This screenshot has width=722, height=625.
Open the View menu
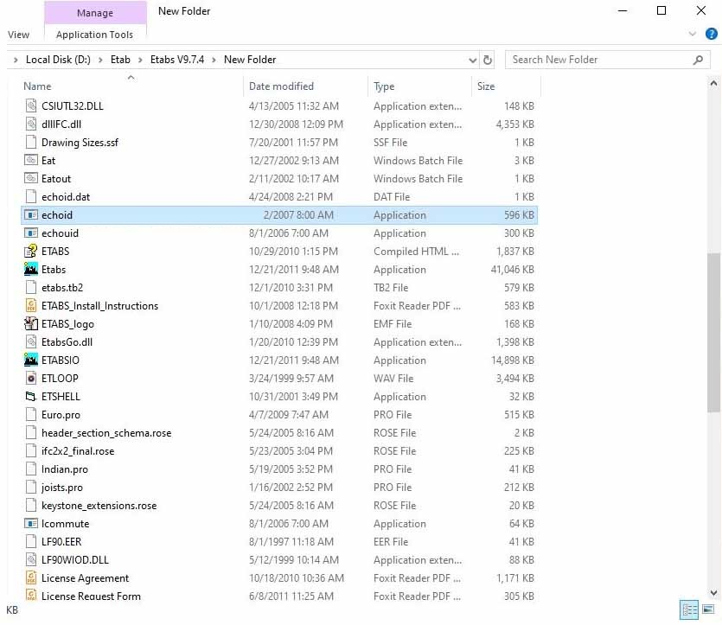[19, 35]
